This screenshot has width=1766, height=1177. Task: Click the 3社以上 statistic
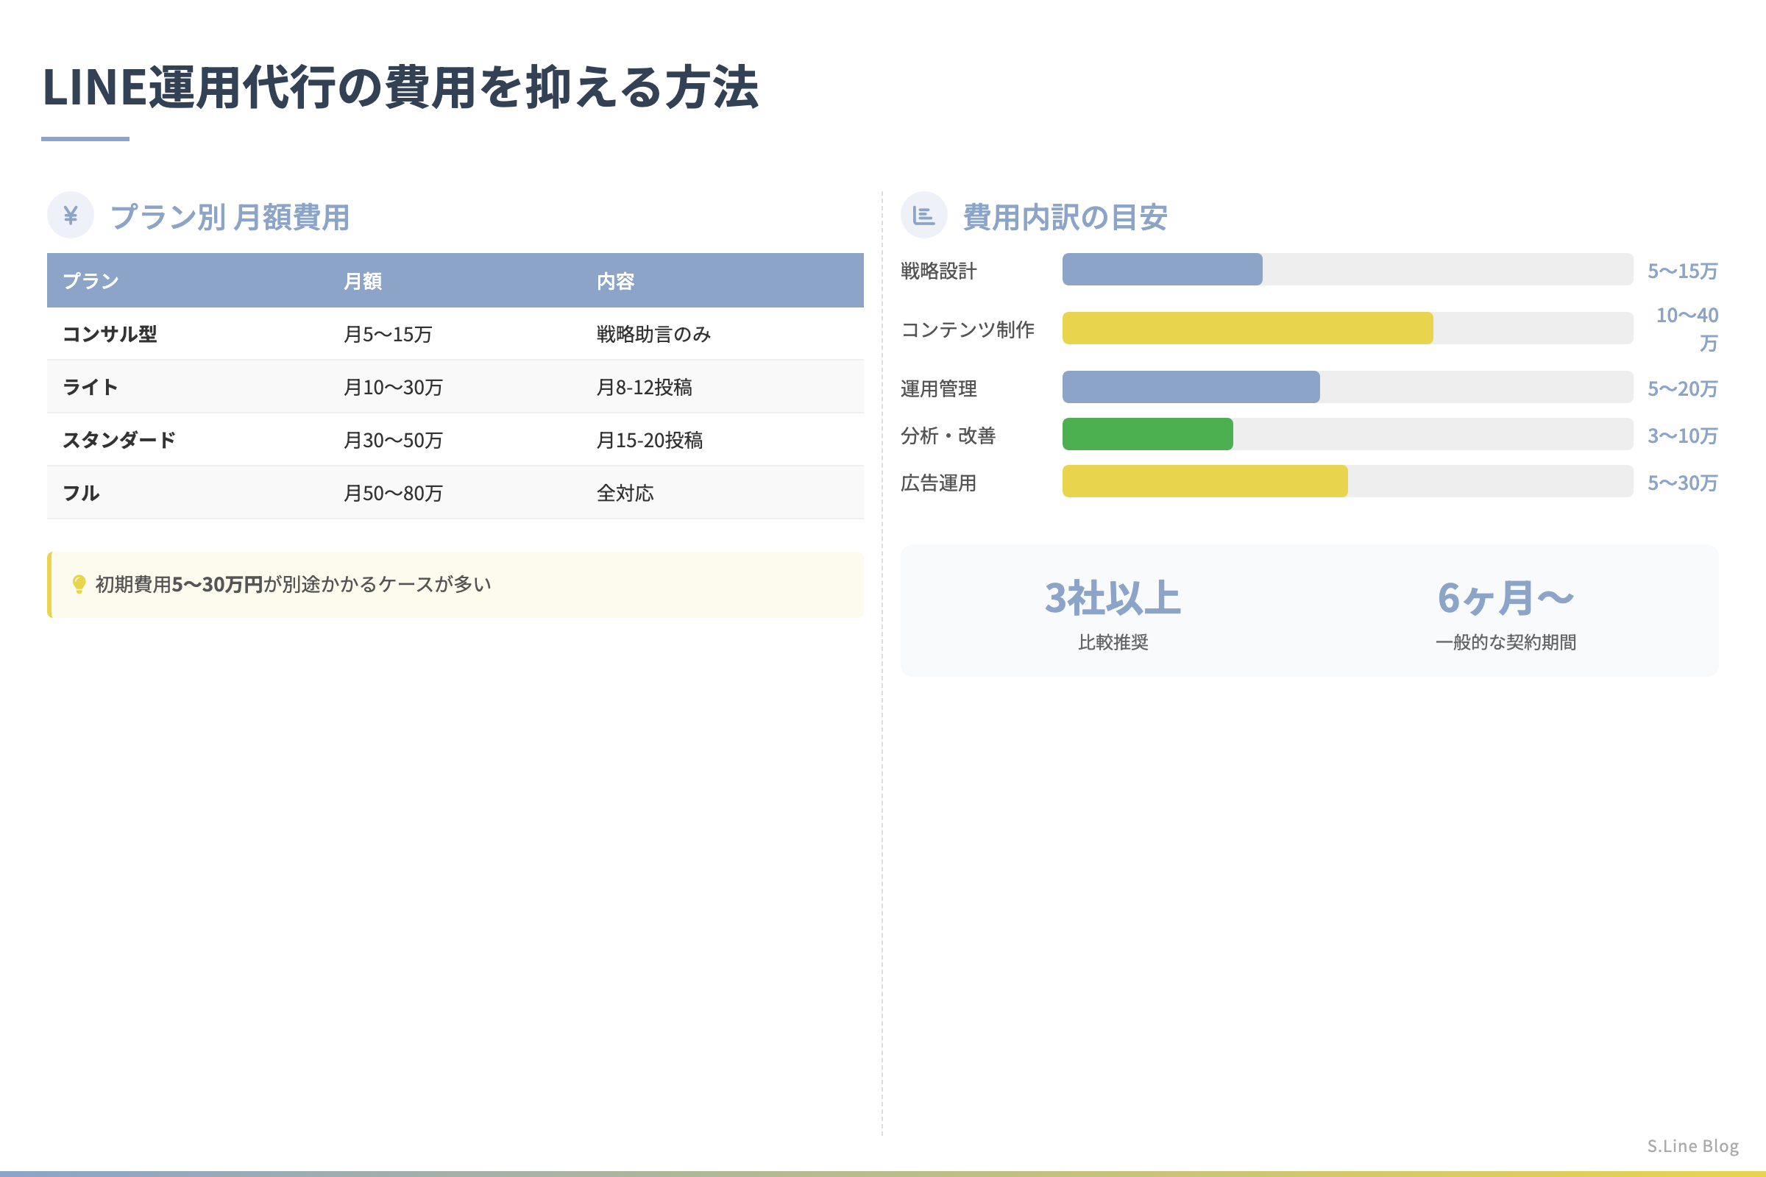[1113, 598]
